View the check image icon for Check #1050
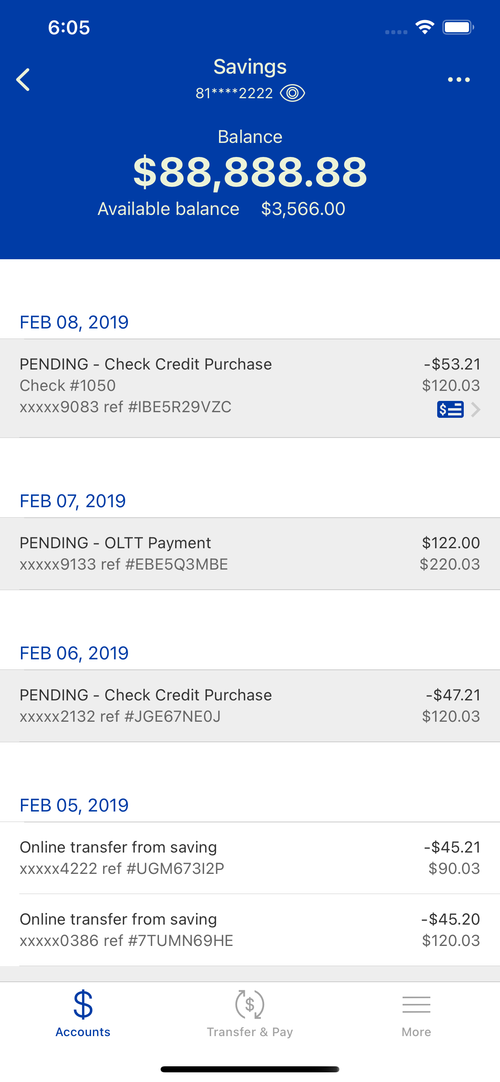The width and height of the screenshot is (500, 1082). click(x=450, y=409)
